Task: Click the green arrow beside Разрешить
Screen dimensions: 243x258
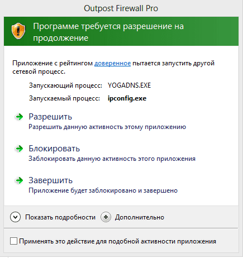Action: pos(19,117)
